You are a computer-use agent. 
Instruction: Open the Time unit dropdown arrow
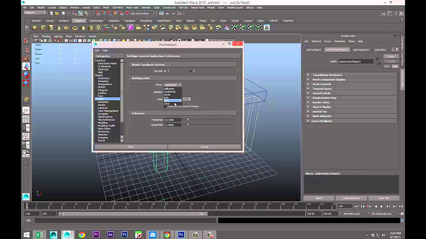click(x=189, y=99)
